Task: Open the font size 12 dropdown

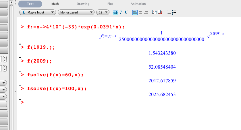Action: [x=103, y=12]
